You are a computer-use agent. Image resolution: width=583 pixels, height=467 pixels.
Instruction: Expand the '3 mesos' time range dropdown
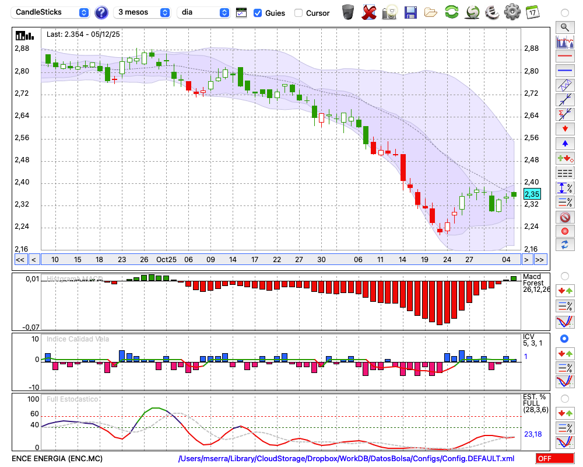(x=142, y=12)
